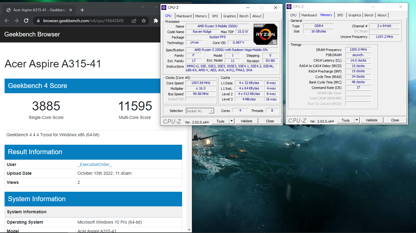The image size is (416, 233).
Task: Click the Geekbench Browser header title
Action: click(x=32, y=34)
